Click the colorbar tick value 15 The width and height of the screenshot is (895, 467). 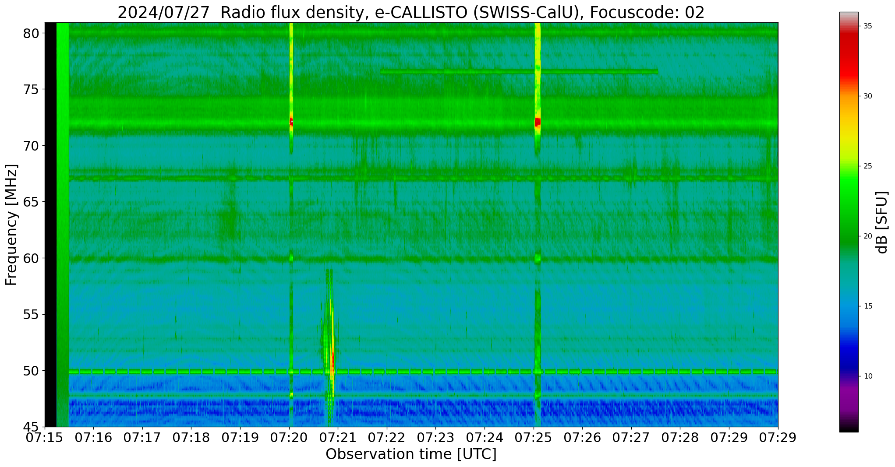pos(868,306)
